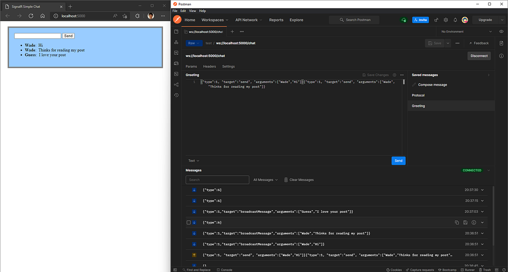This screenshot has height=272, width=508.
Task: Open the APIs sidebar icon in Postman
Action: click(176, 42)
